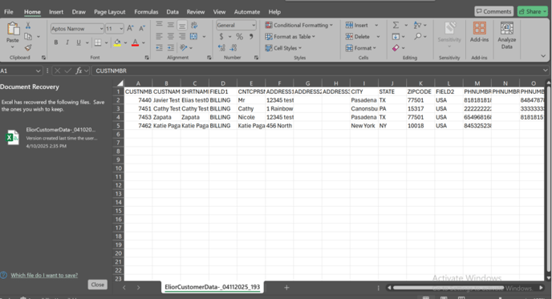Click the Copy icon
The image size is (552, 299).
(28, 37)
